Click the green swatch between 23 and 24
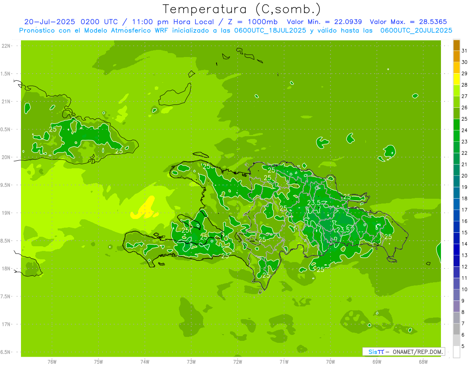This screenshot has height=367, width=475. (x=456, y=136)
